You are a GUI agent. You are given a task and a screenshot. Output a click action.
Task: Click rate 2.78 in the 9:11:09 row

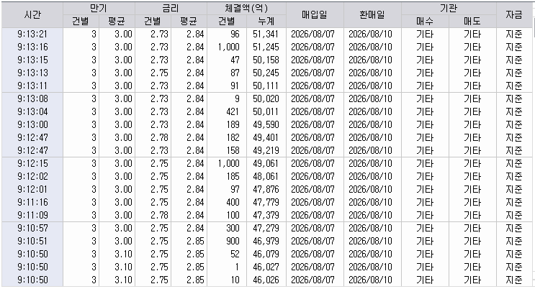[x=159, y=216]
